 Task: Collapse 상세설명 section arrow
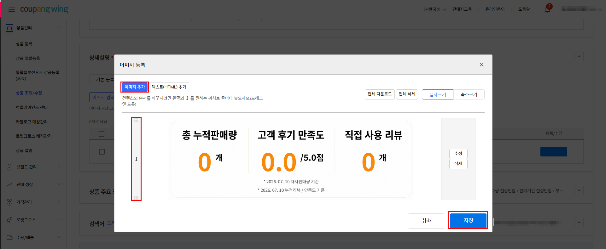(579, 56)
